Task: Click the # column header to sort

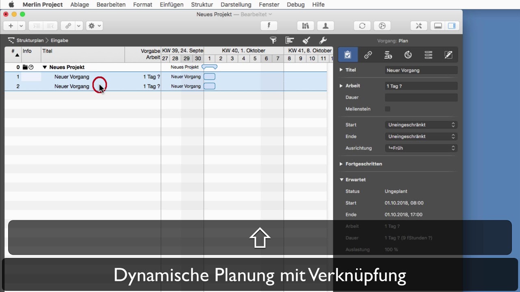Action: (13, 54)
